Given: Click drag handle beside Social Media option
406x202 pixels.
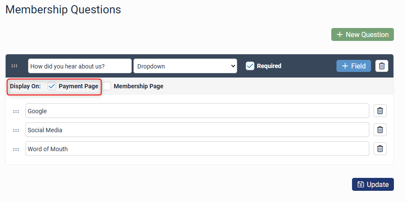Looking at the screenshot, I should click(x=16, y=130).
